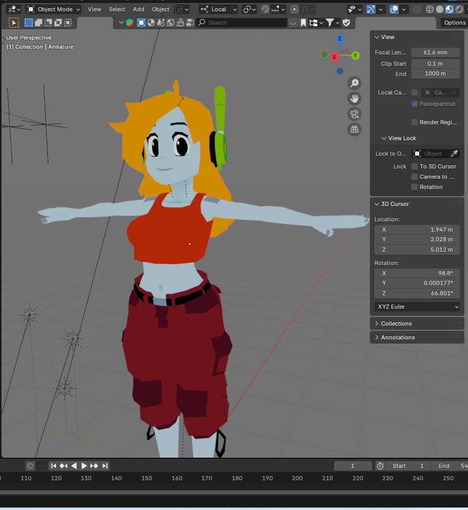Open the display mode hierarchy dropdown
Image resolution: width=468 pixels, height=510 pixels.
click(316, 23)
